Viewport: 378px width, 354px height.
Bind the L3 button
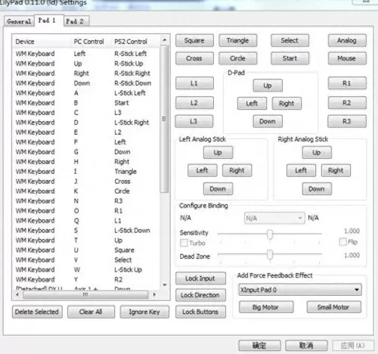pyautogui.click(x=194, y=121)
